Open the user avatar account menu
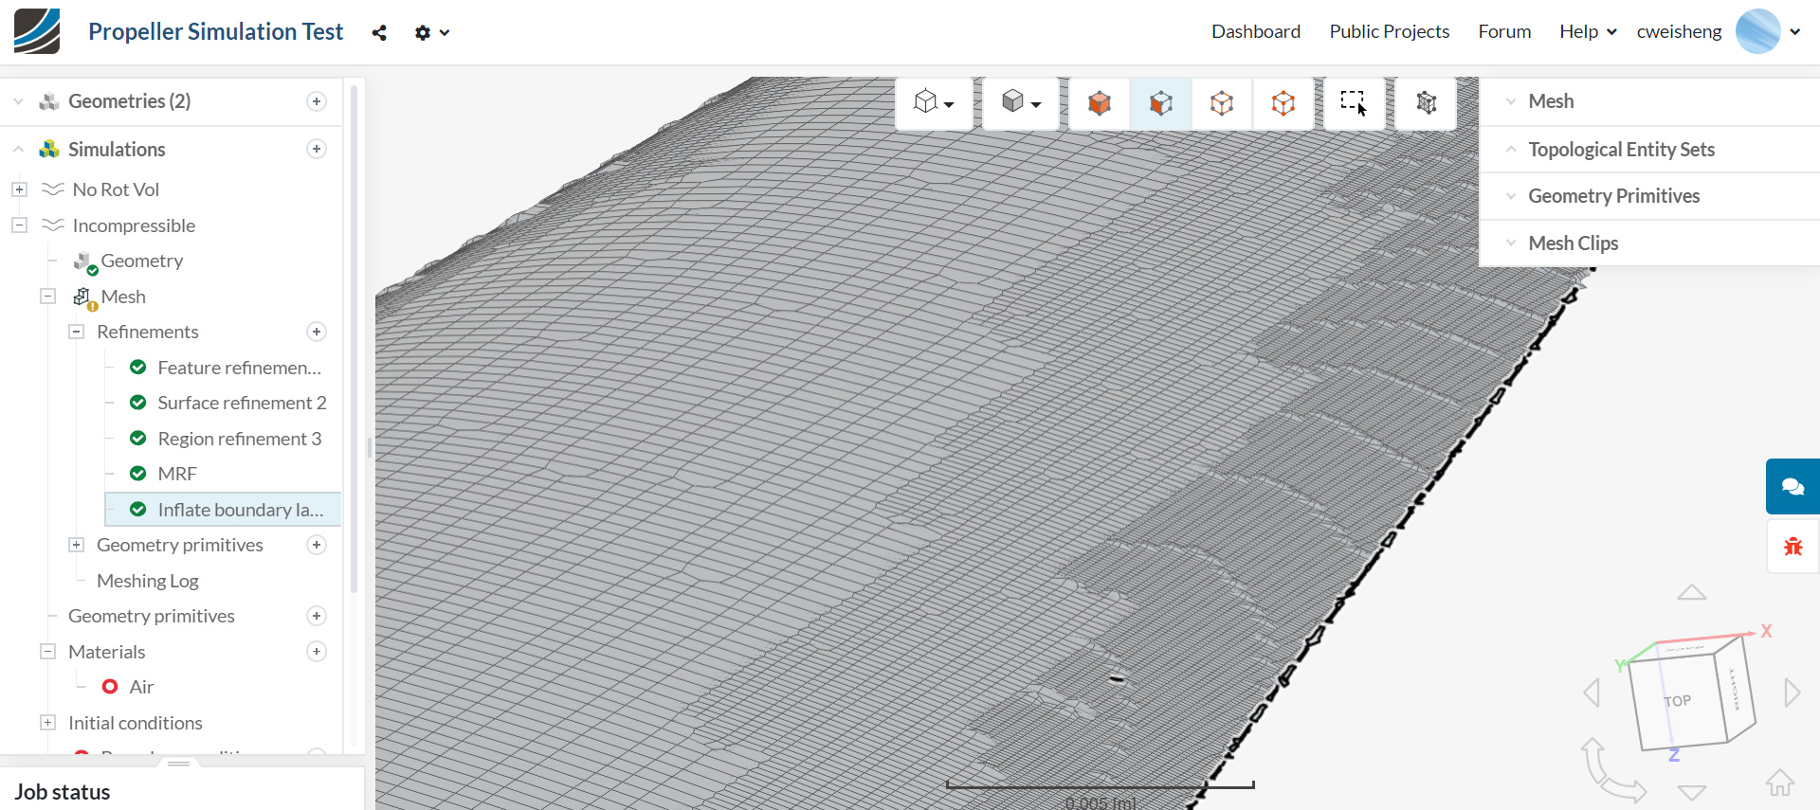This screenshot has height=810, width=1820. pyautogui.click(x=1768, y=31)
